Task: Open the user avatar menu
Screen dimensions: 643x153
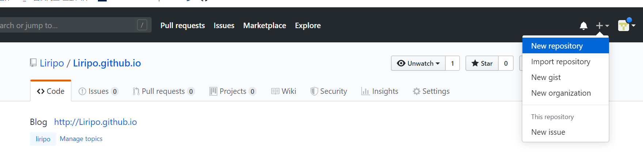Action: coord(627,25)
